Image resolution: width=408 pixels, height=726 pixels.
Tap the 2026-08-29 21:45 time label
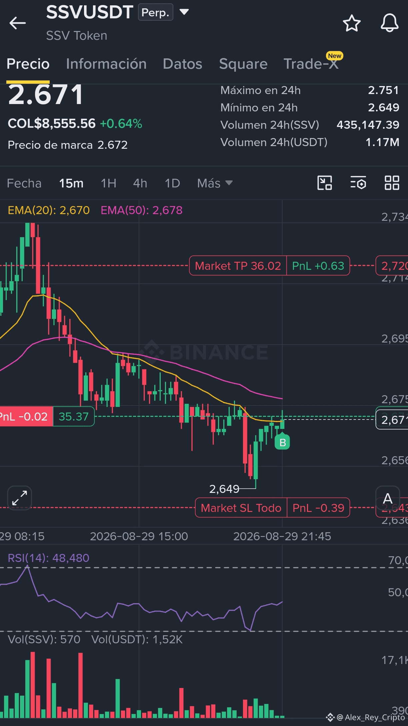point(282,536)
